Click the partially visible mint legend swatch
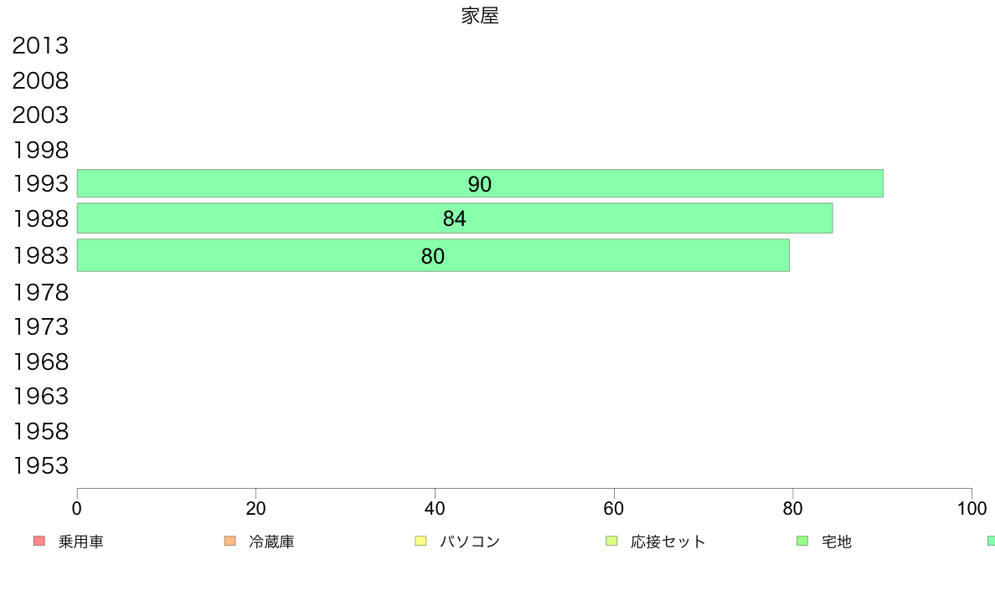Screen dimensions: 995x616 (991, 542)
